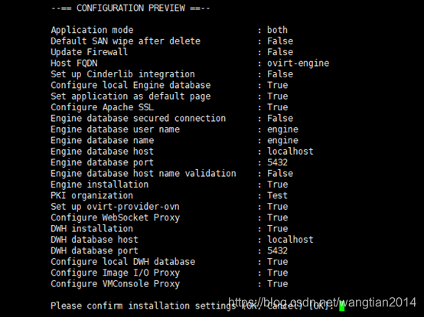Select 'DWH database host' localhost value

(x=290, y=240)
